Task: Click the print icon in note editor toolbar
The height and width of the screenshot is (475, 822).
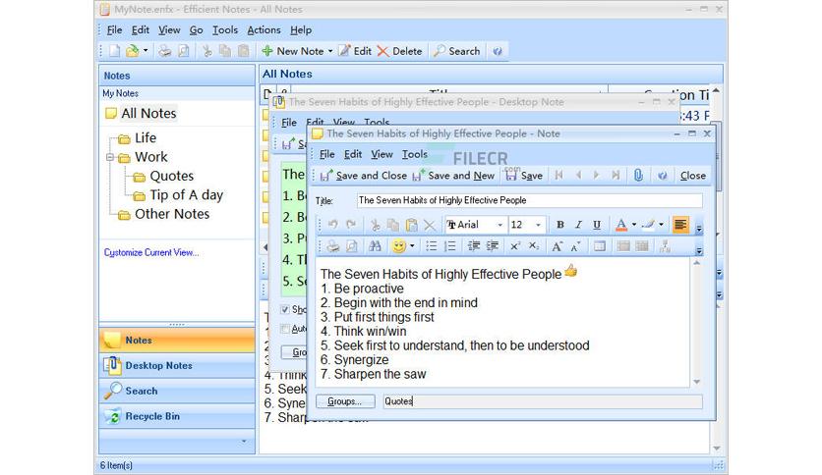Action: pos(333,246)
